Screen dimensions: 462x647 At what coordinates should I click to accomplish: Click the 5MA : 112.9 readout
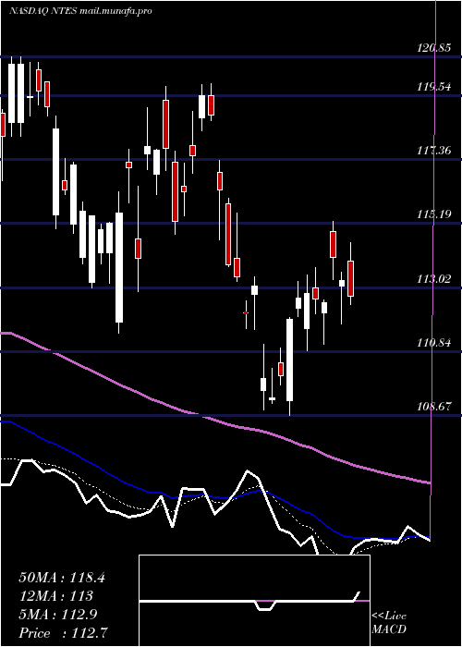[57, 615]
